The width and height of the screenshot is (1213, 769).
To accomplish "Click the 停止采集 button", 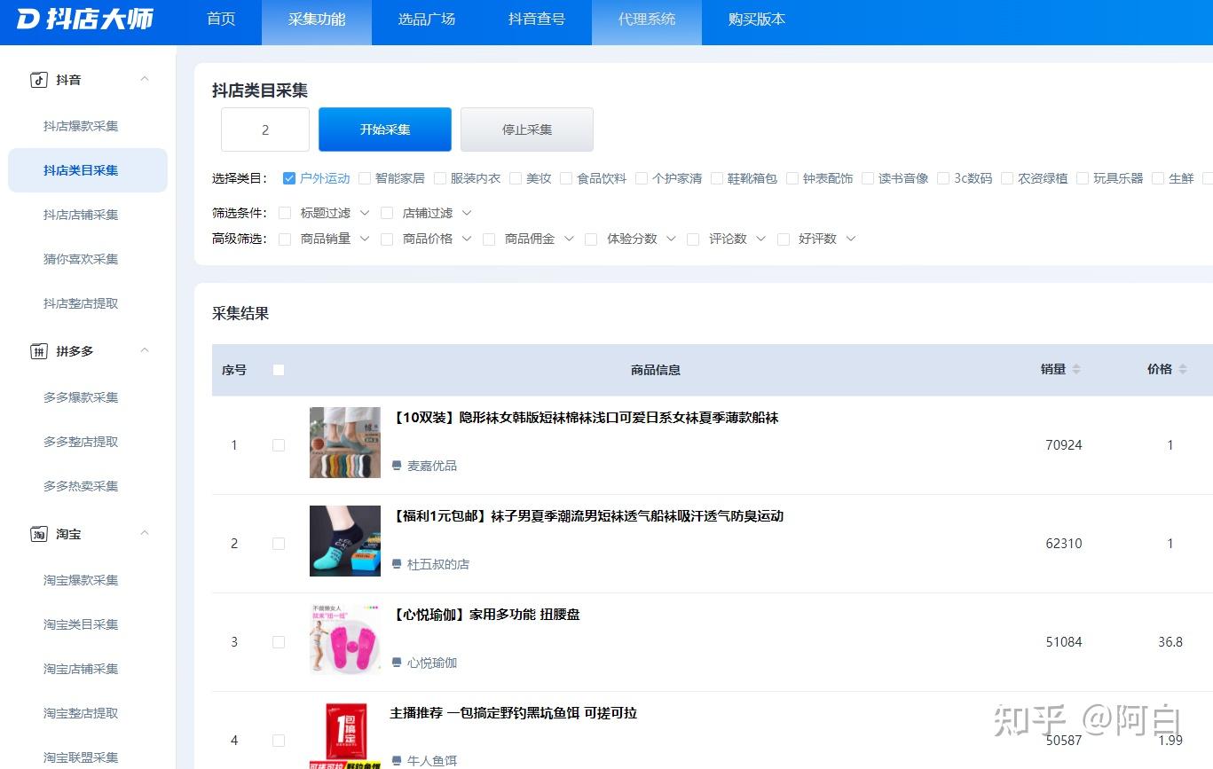I will click(x=527, y=129).
